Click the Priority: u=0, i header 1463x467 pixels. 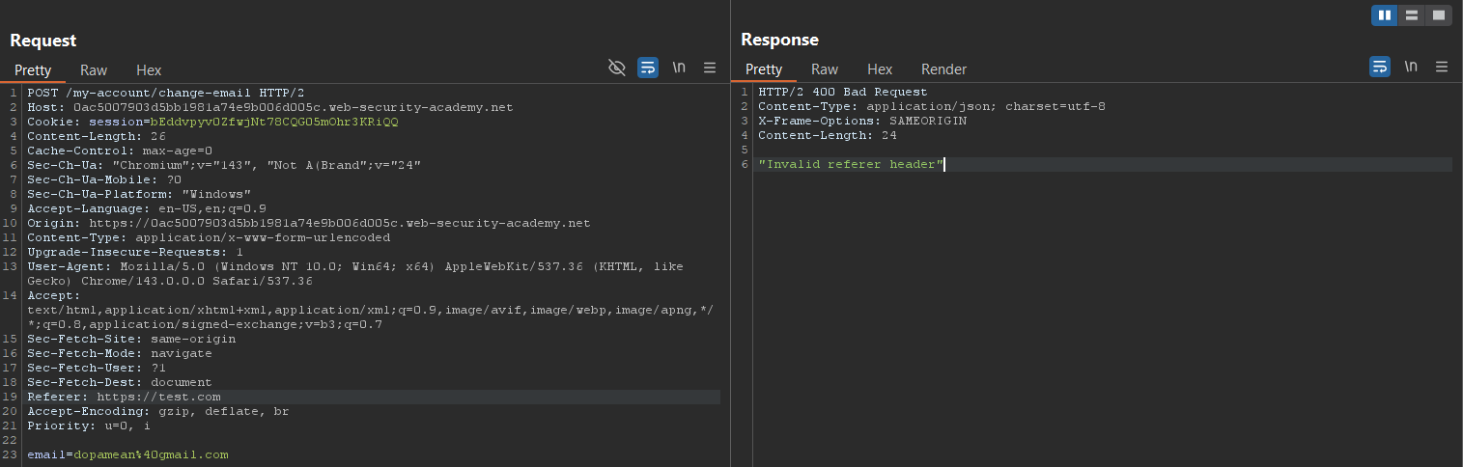coord(89,426)
